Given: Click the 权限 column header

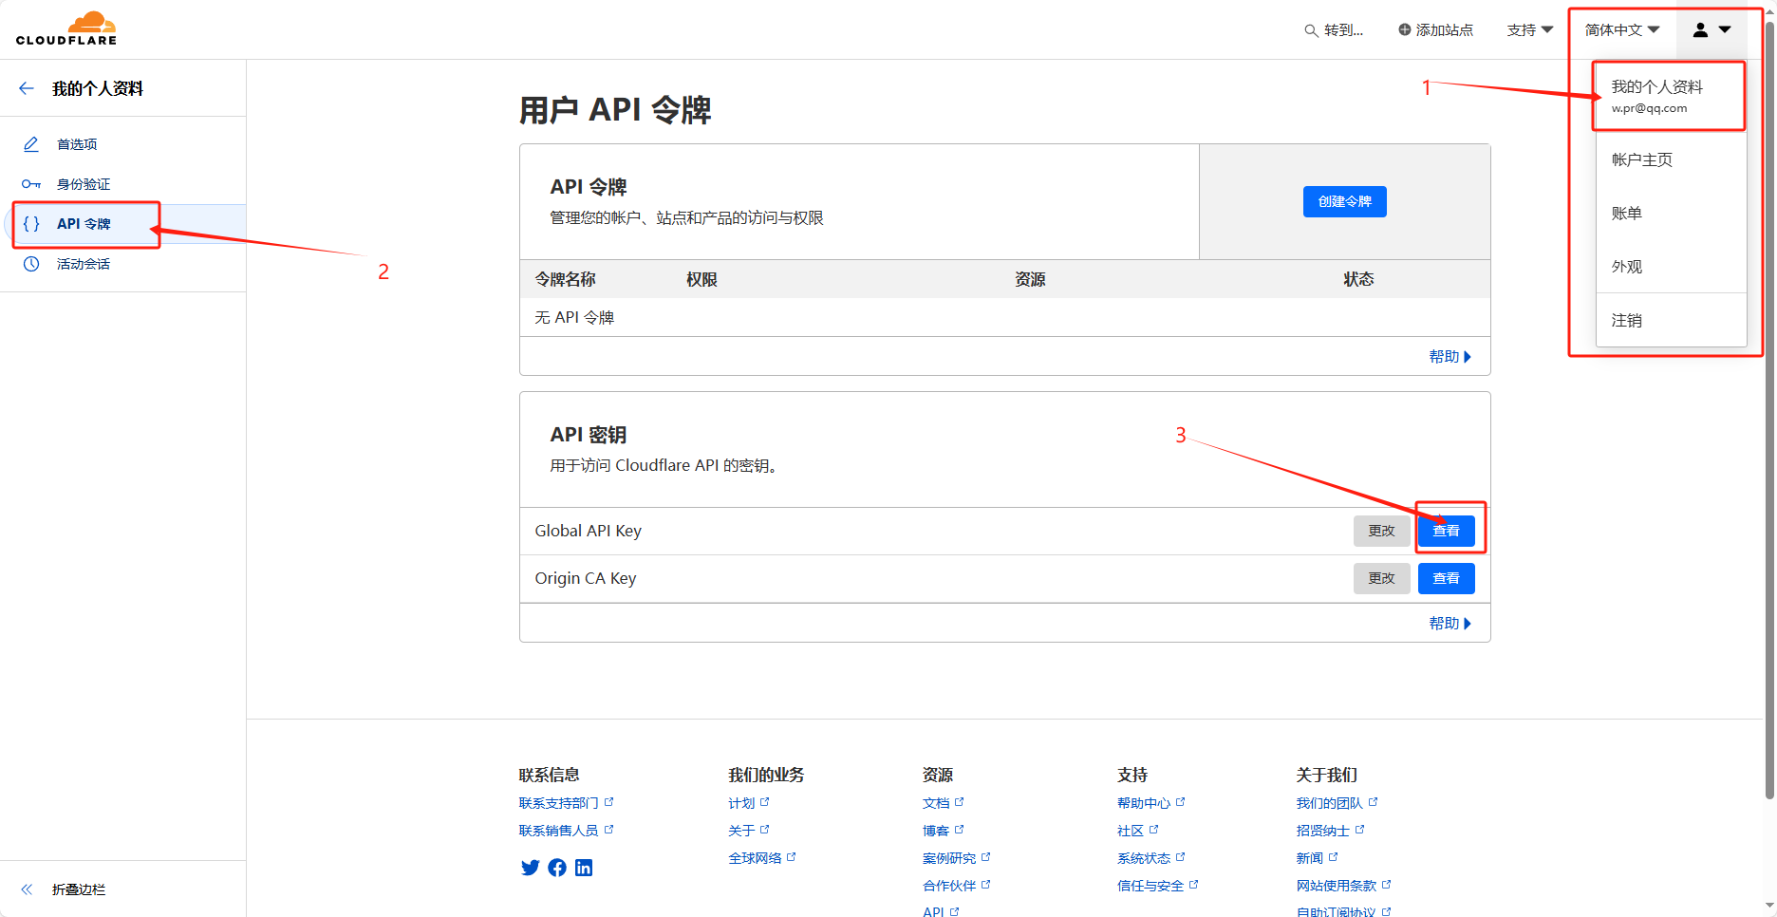Looking at the screenshot, I should tap(701, 279).
